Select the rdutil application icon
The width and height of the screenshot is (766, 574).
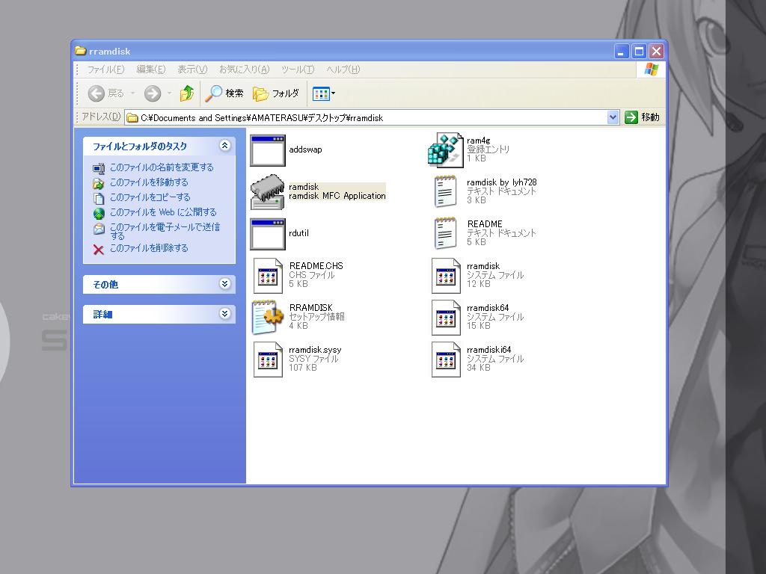pyautogui.click(x=268, y=234)
